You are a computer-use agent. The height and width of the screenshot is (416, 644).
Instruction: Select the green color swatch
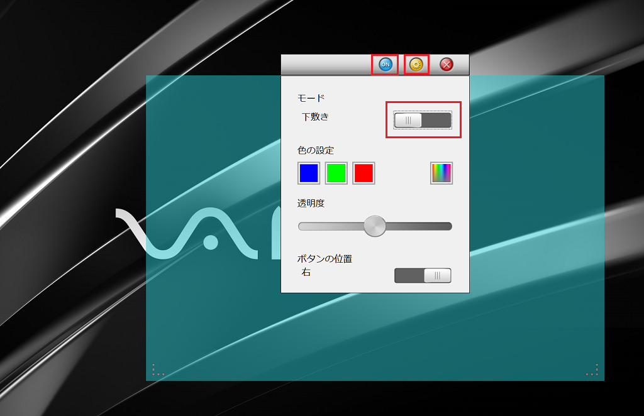(336, 173)
